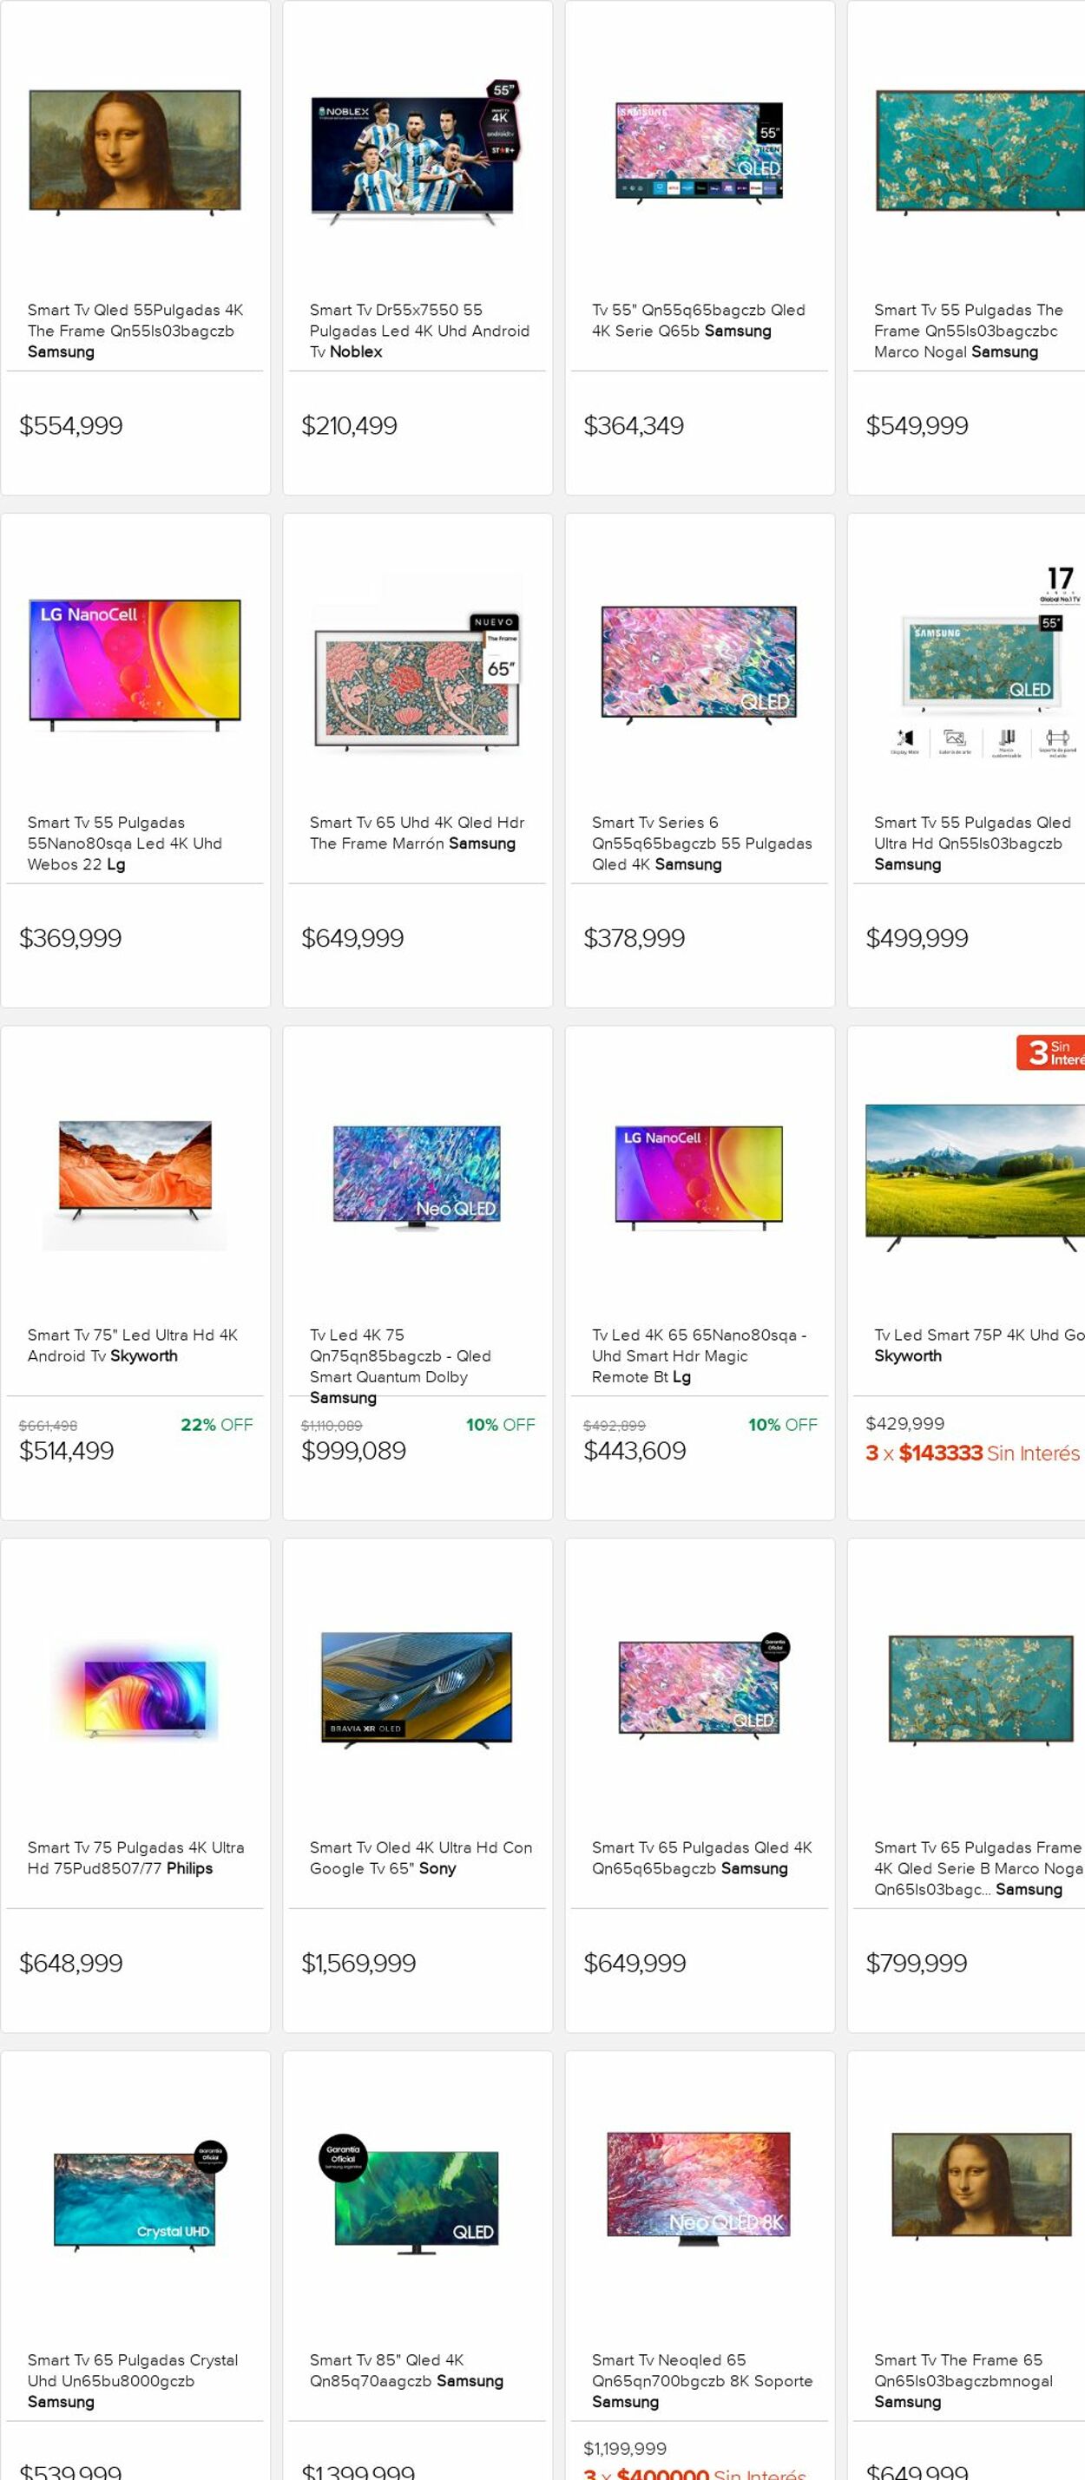Click the $364,349 price
This screenshot has height=2480, width=1085.
[634, 425]
